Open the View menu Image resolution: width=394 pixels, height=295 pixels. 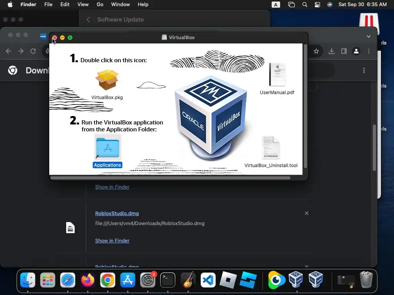(83, 5)
